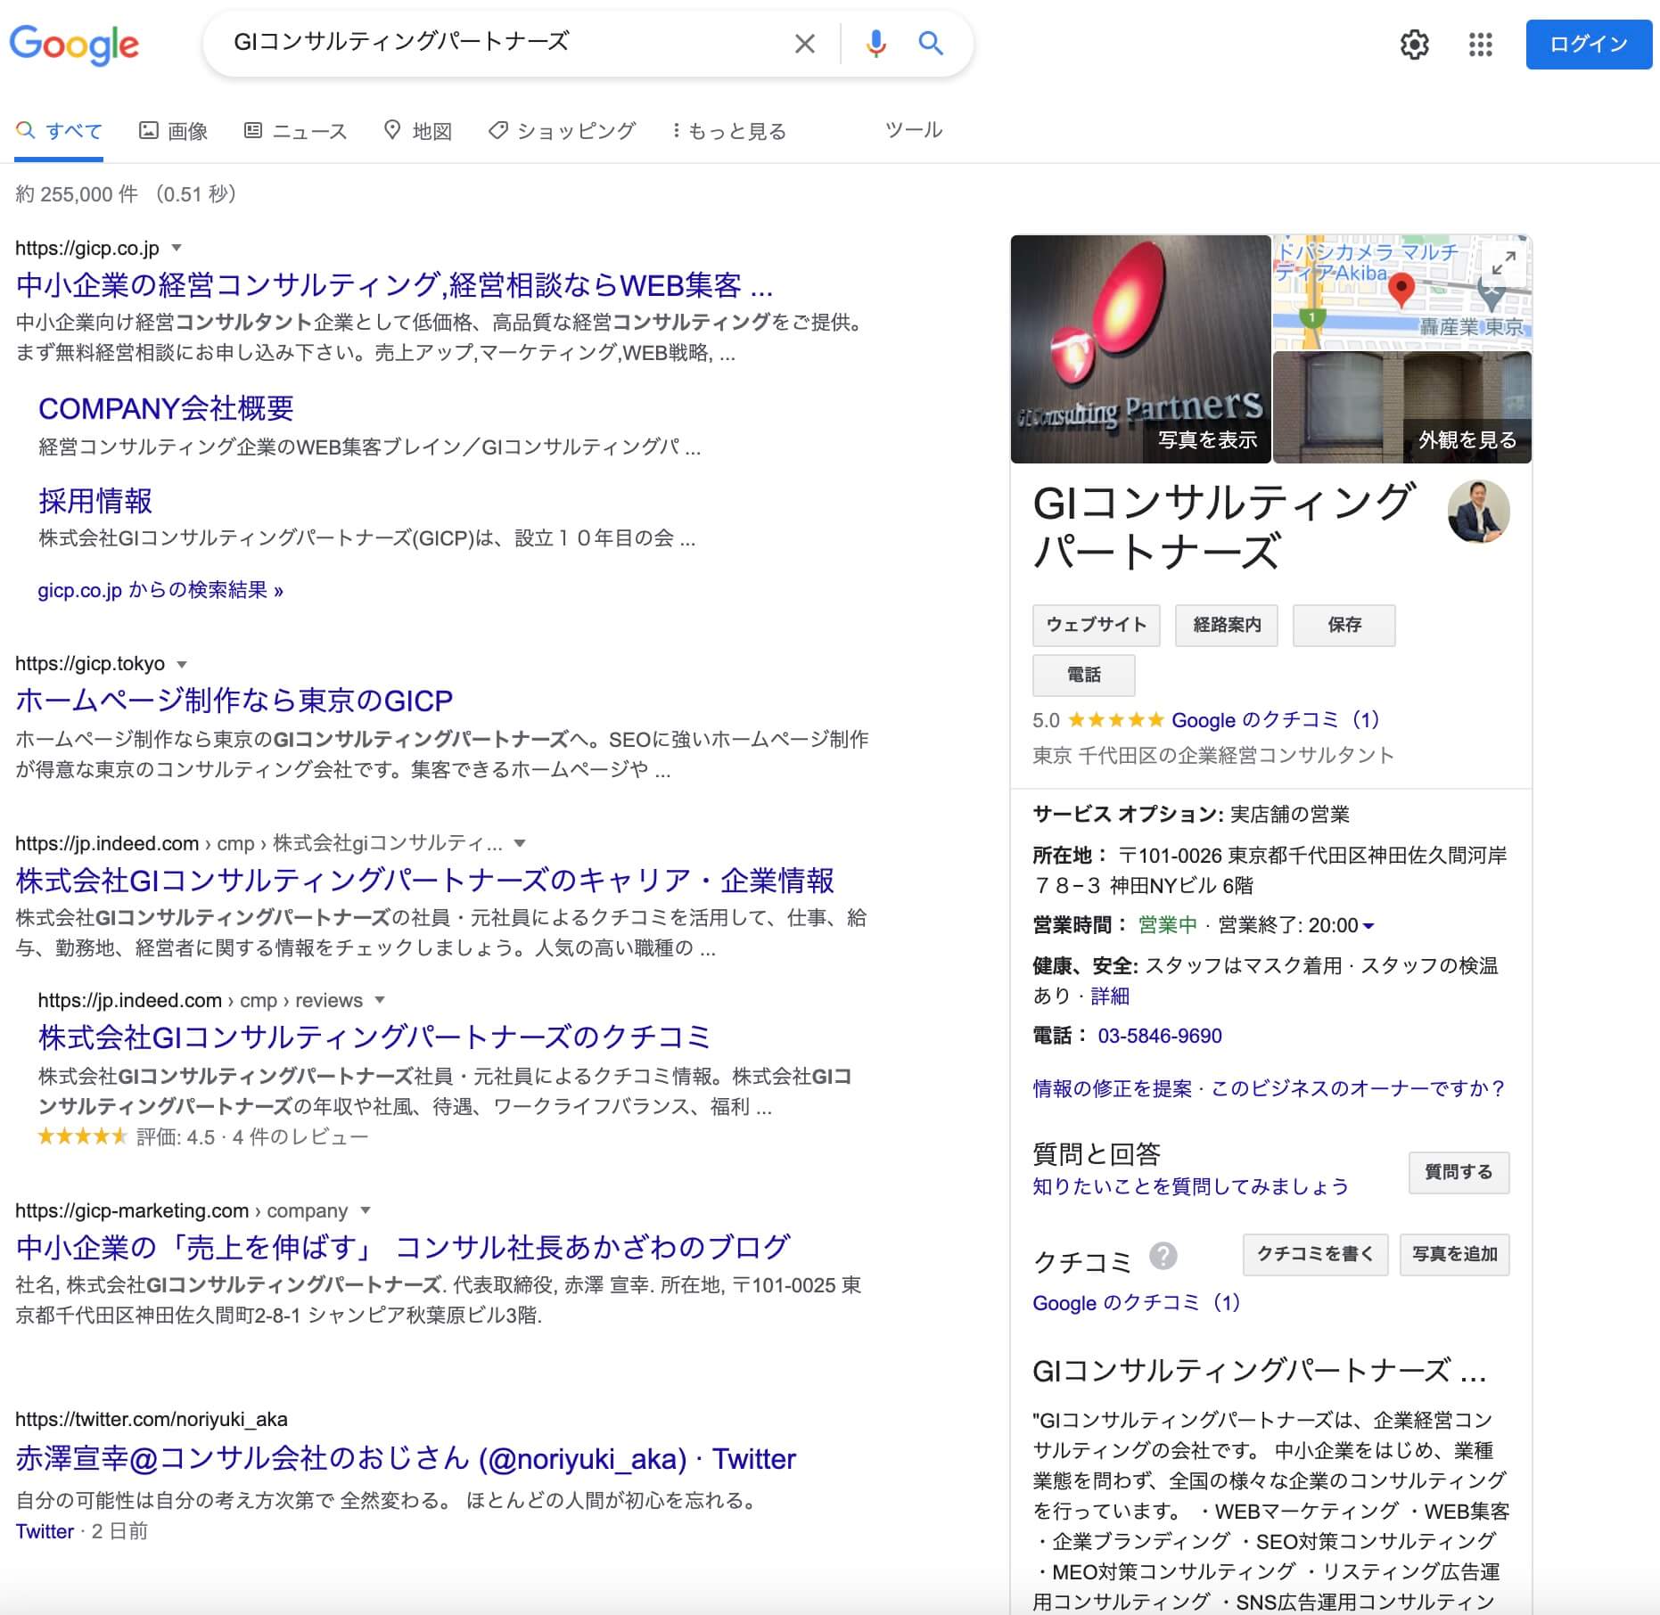The image size is (1660, 1615).
Task: Expand the arrow next to gicp.co.jp URL
Action: coord(177,248)
